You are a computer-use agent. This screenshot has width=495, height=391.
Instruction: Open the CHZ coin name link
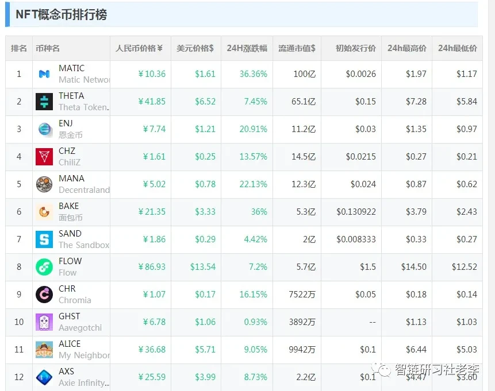click(x=67, y=151)
